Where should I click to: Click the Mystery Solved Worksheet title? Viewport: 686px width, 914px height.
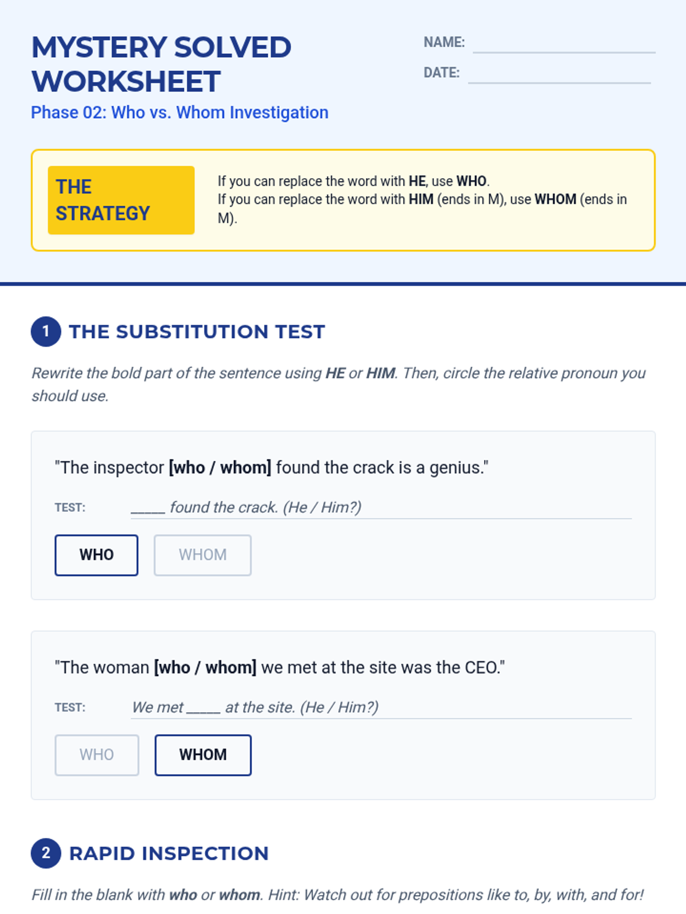pyautogui.click(x=161, y=64)
